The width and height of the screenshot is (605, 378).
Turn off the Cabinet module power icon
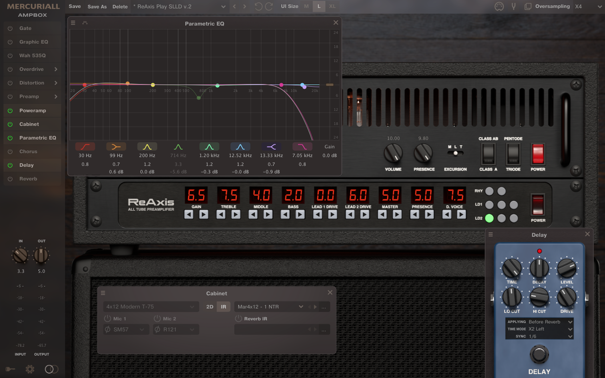[10, 124]
